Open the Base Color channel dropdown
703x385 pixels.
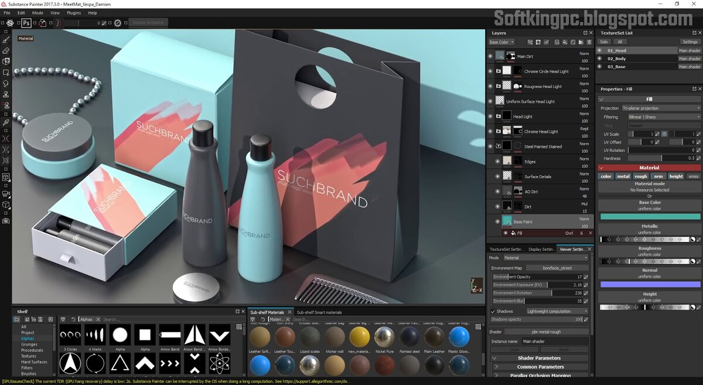coord(501,42)
